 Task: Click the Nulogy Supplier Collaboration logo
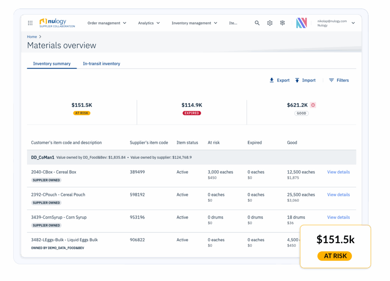click(57, 23)
